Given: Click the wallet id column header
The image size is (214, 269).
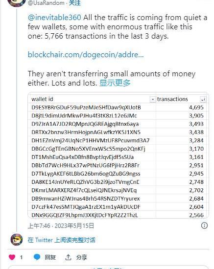Looking at the screenshot, I should [x=42, y=99].
